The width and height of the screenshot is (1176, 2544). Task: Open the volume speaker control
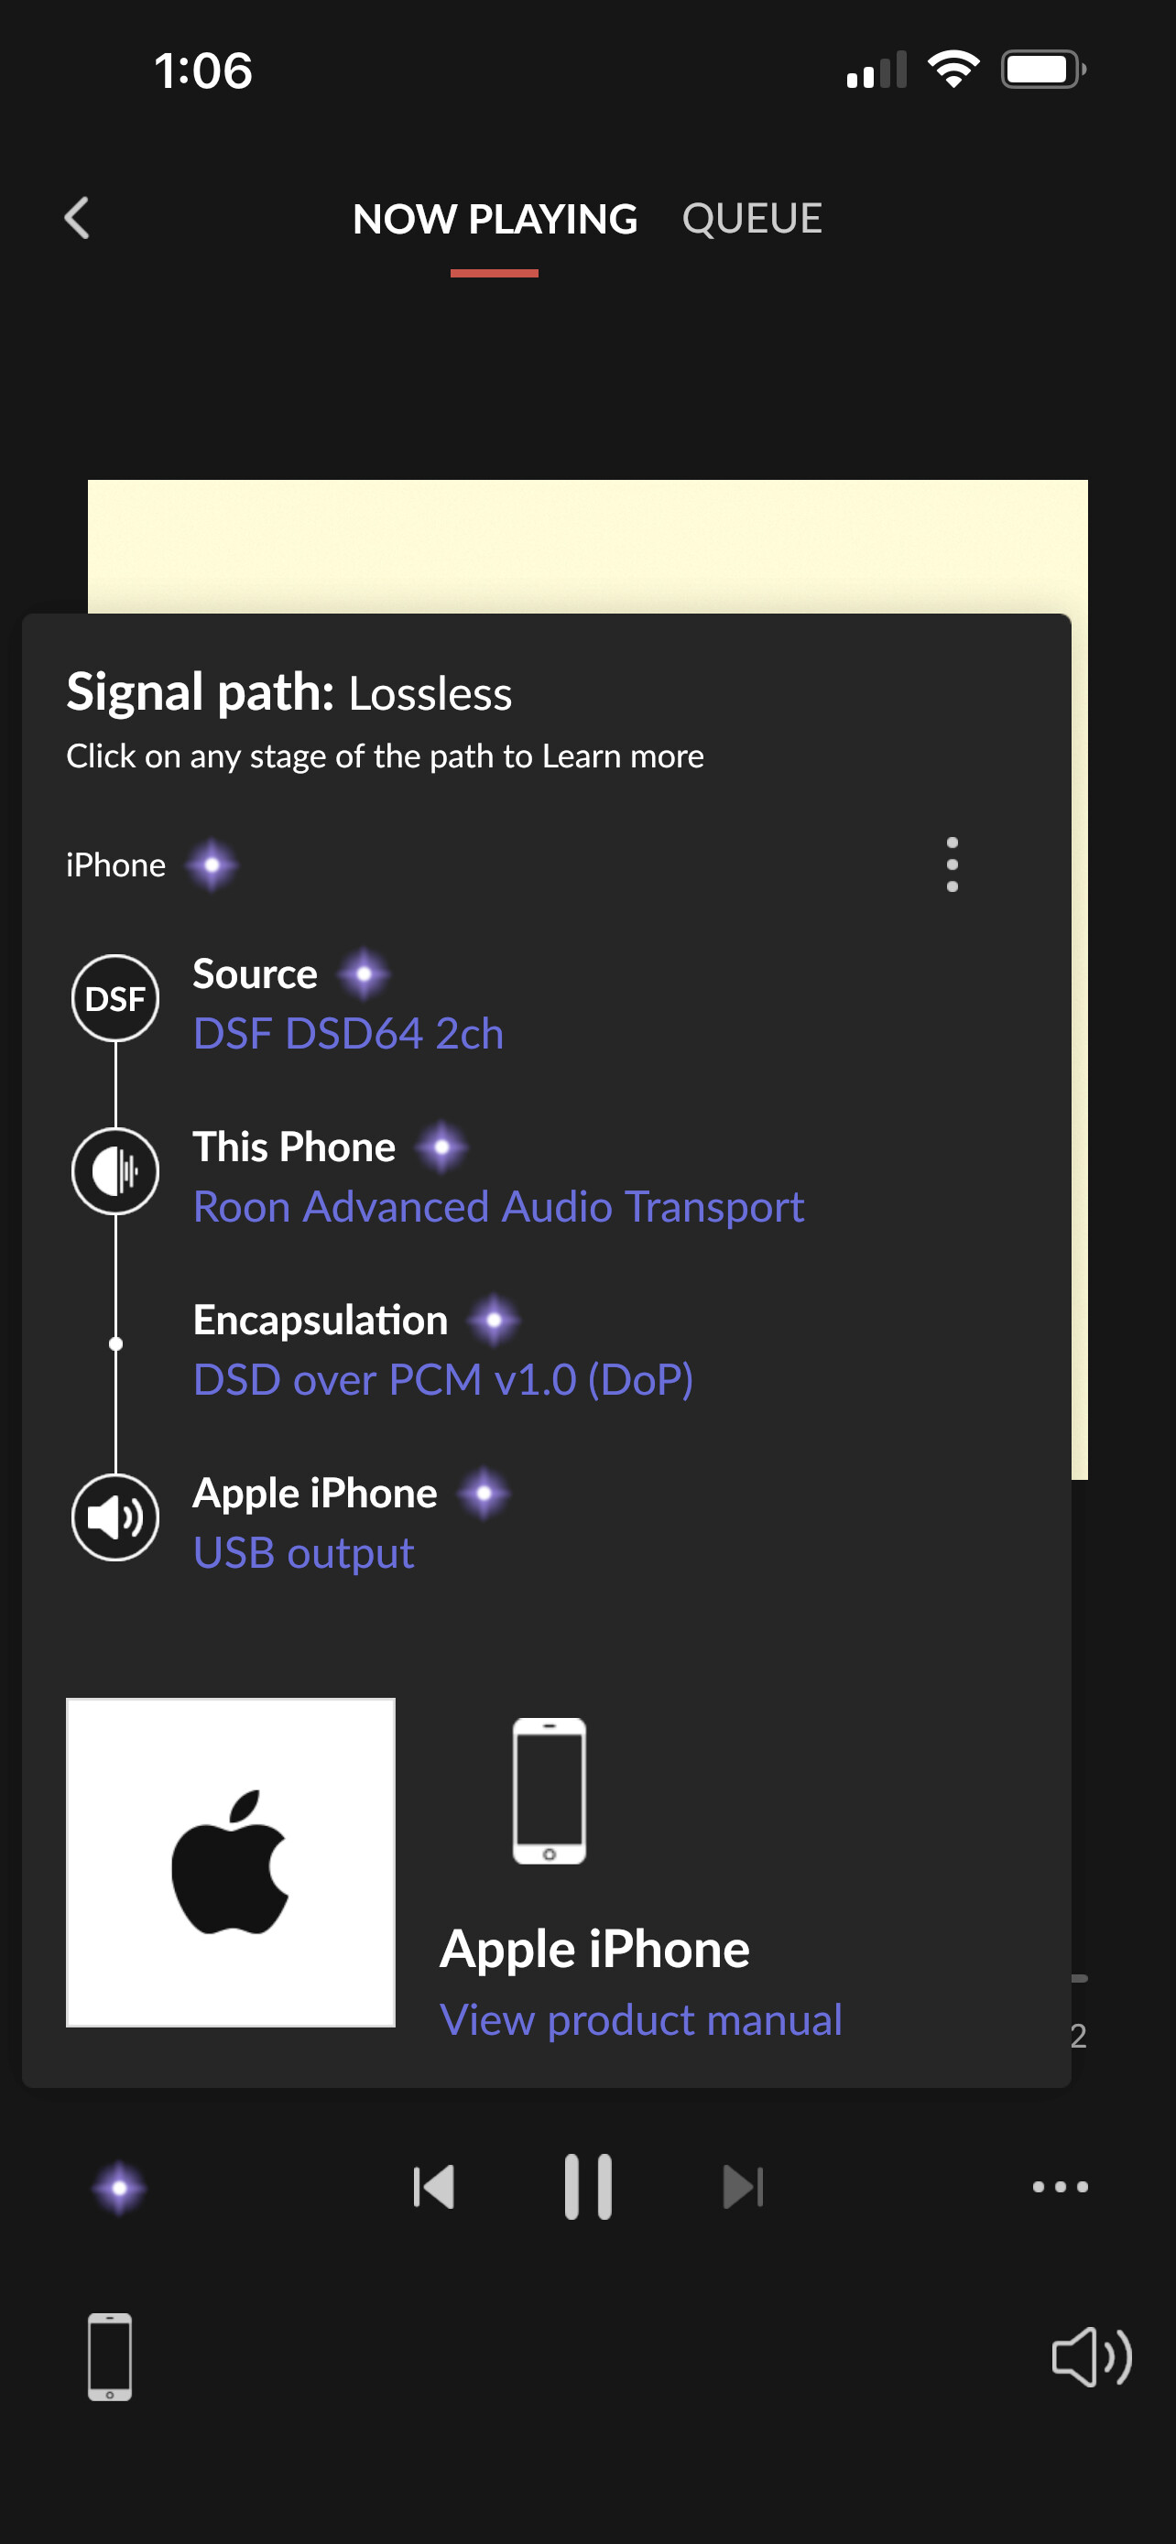1090,2357
